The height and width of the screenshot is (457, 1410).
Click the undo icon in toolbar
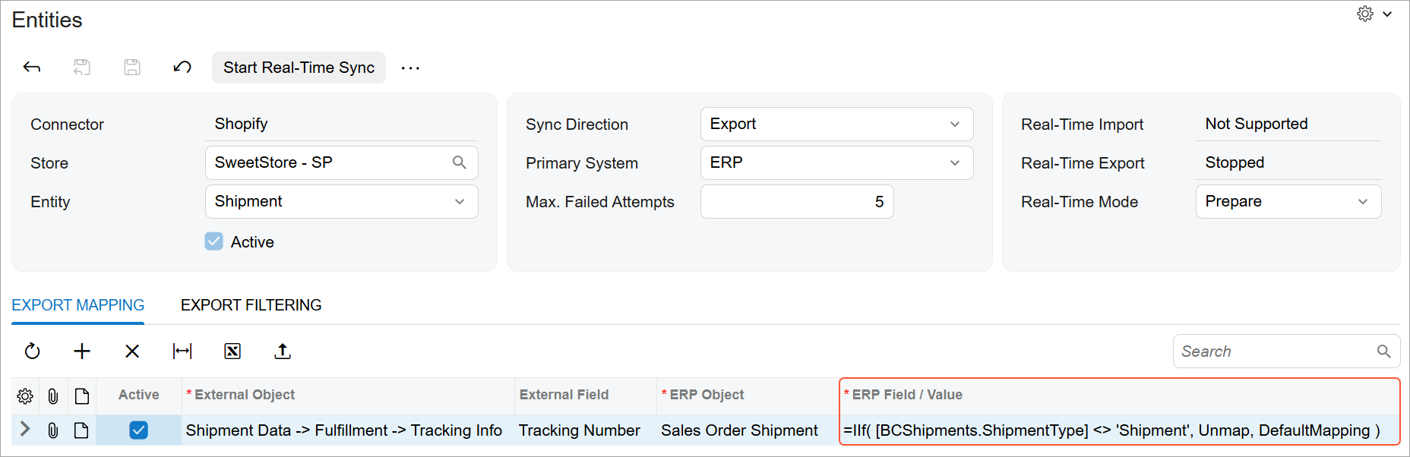coord(182,68)
